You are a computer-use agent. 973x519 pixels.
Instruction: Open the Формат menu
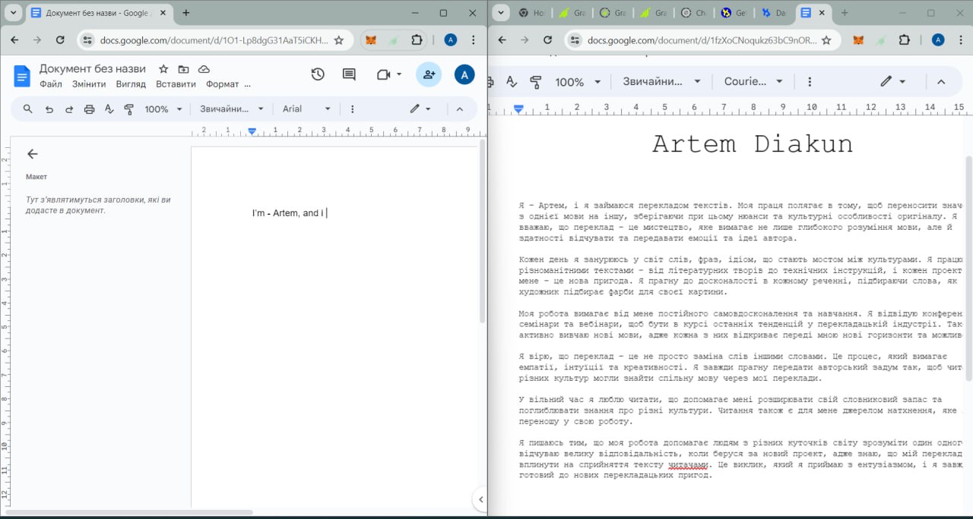pyautogui.click(x=222, y=84)
